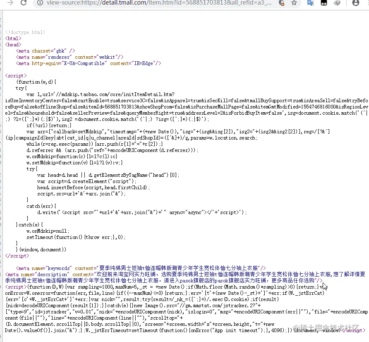This screenshot has height=342, width=369.
Task: Click the meta name="keywords" line
Action: point(141,268)
